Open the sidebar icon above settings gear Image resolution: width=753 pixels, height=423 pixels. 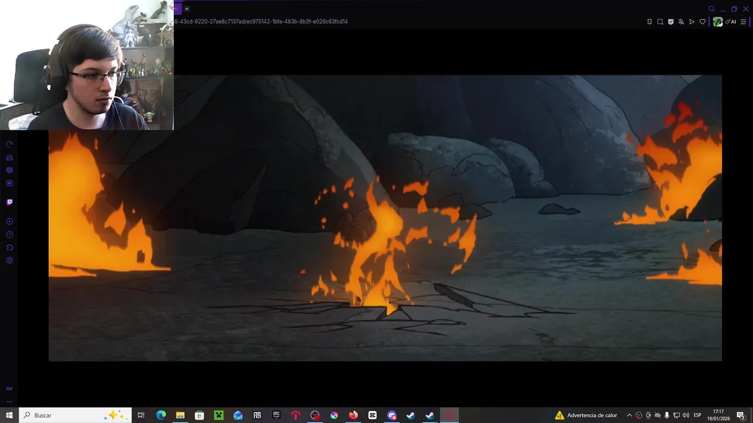coord(9,247)
